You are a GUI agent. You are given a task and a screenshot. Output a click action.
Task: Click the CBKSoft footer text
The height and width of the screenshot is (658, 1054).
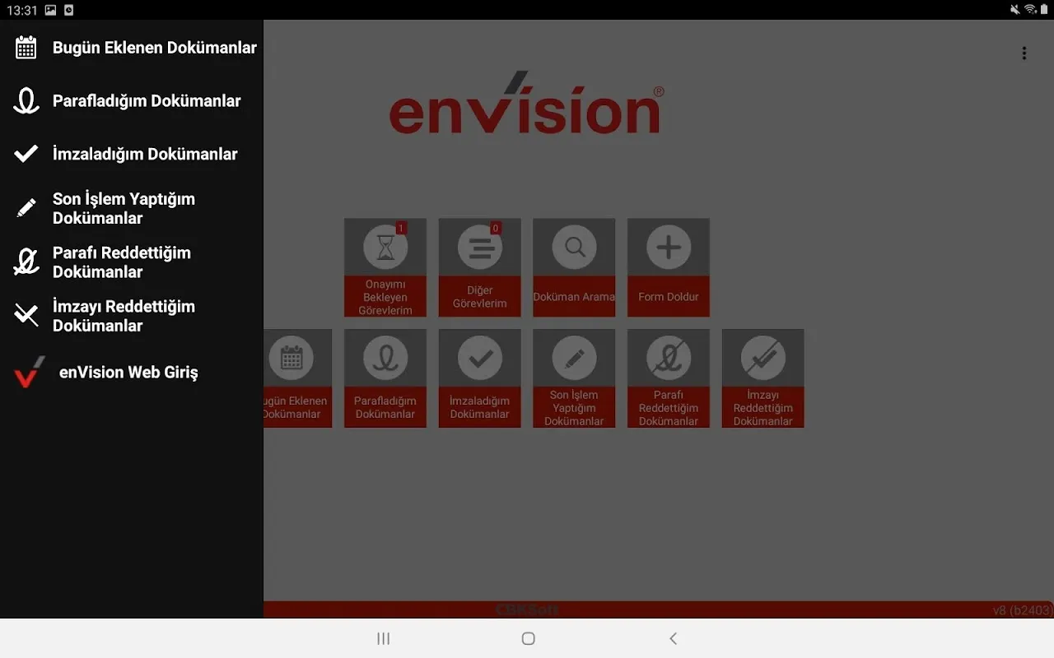point(527,610)
